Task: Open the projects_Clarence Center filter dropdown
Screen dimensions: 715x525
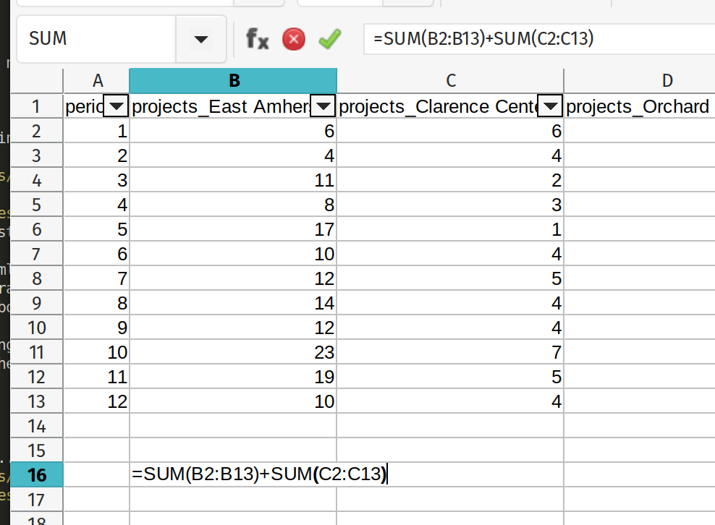Action: (x=551, y=107)
